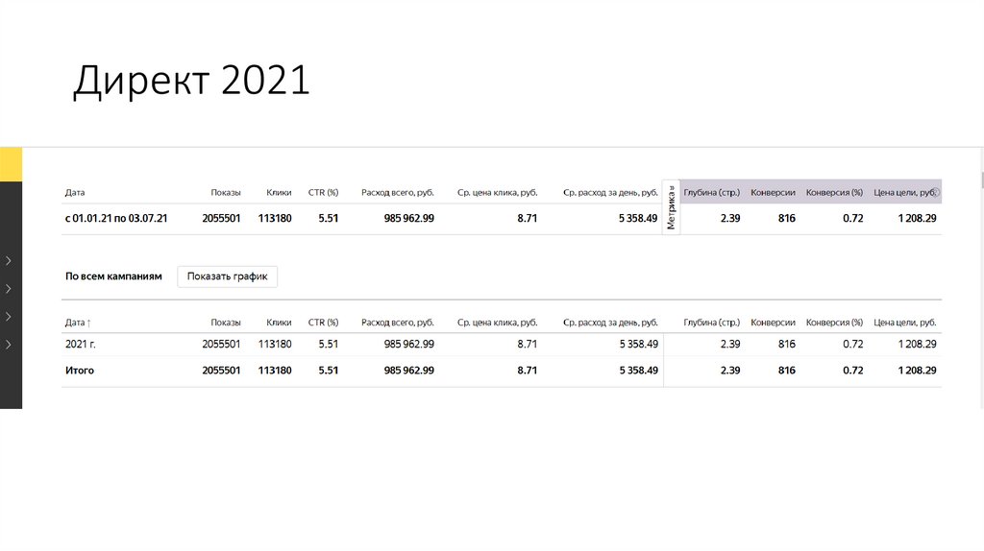Select the slide title Директ 2021
This screenshot has width=984, height=551.
coord(191,81)
